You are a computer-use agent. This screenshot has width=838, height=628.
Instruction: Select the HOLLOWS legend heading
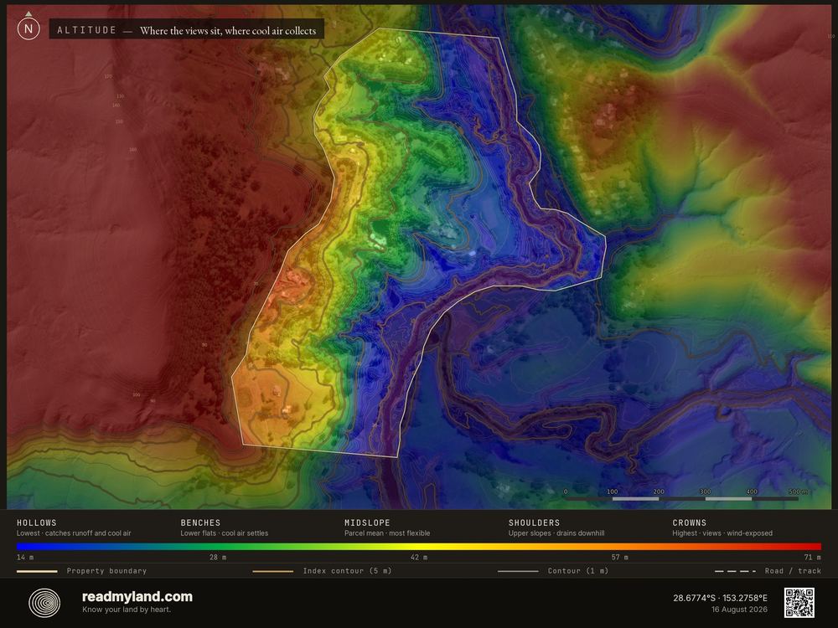(x=36, y=522)
